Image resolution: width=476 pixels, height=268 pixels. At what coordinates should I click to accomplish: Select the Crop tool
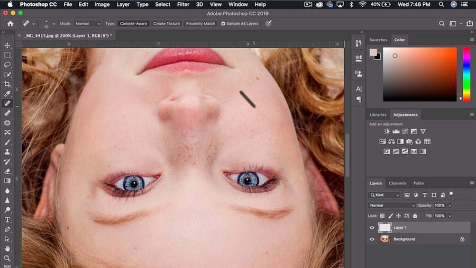(x=7, y=84)
